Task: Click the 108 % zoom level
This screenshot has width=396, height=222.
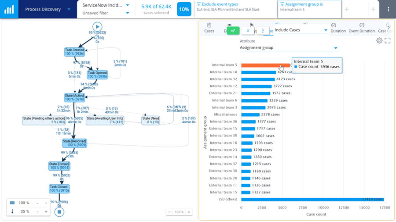Action: coord(180,212)
